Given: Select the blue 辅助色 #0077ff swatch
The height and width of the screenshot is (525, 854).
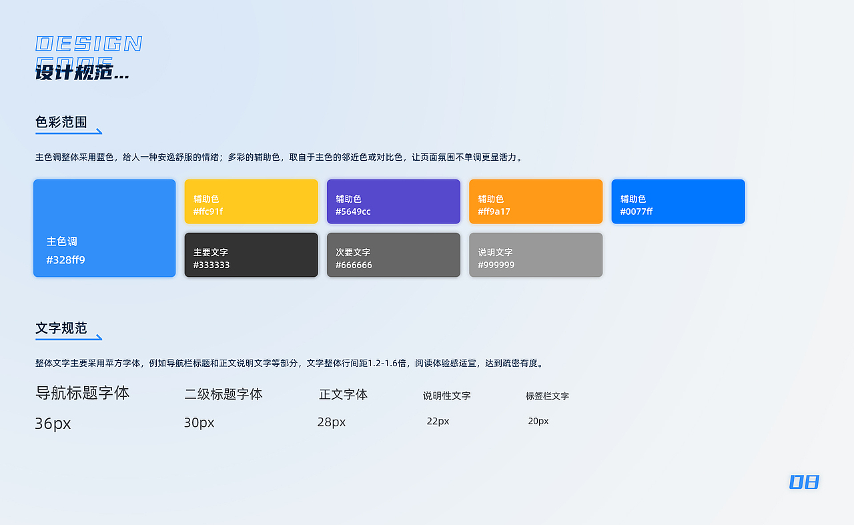Looking at the screenshot, I should tap(678, 201).
